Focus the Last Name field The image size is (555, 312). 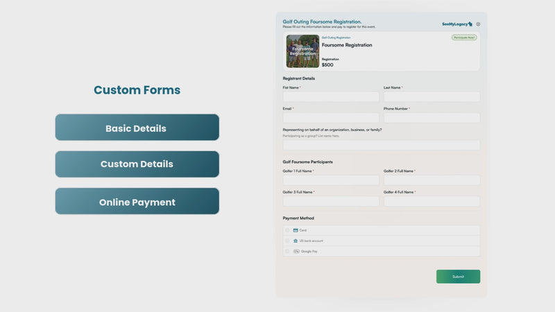coord(432,96)
